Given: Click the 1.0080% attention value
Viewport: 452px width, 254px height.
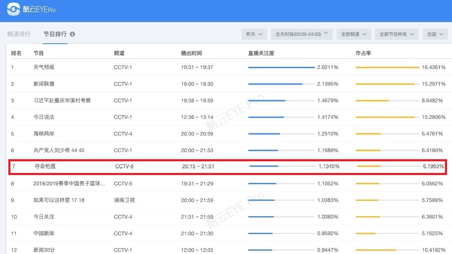Looking at the screenshot, I should (x=328, y=217).
